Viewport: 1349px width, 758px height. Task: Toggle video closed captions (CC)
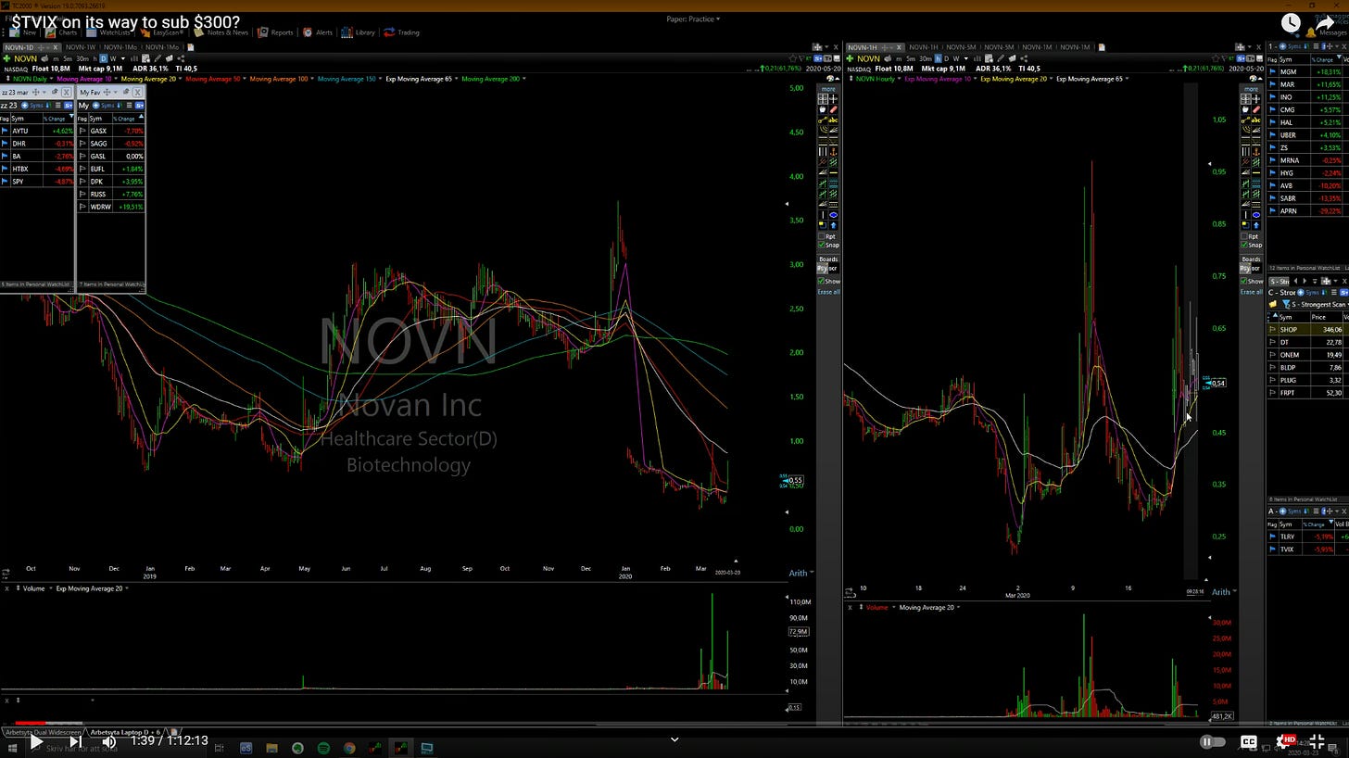[x=1248, y=741]
